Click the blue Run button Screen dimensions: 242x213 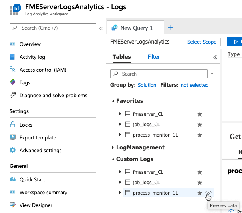click(234, 42)
